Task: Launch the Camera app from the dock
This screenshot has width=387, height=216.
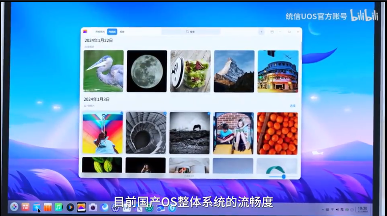Action: coord(93,207)
